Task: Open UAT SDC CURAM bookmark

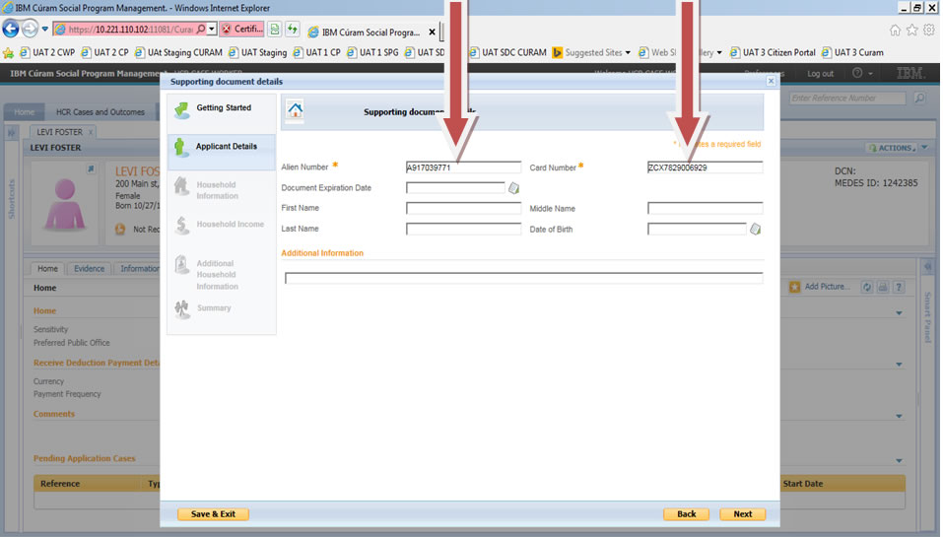Action: [508, 53]
